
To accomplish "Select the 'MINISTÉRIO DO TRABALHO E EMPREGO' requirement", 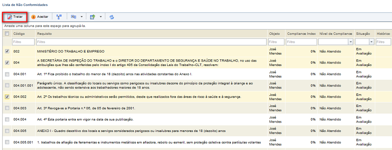I will pos(71,52).
